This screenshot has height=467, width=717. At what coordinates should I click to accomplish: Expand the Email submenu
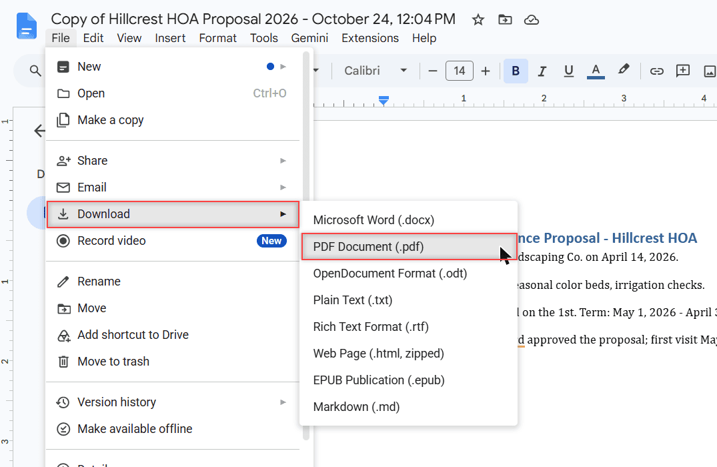173,187
